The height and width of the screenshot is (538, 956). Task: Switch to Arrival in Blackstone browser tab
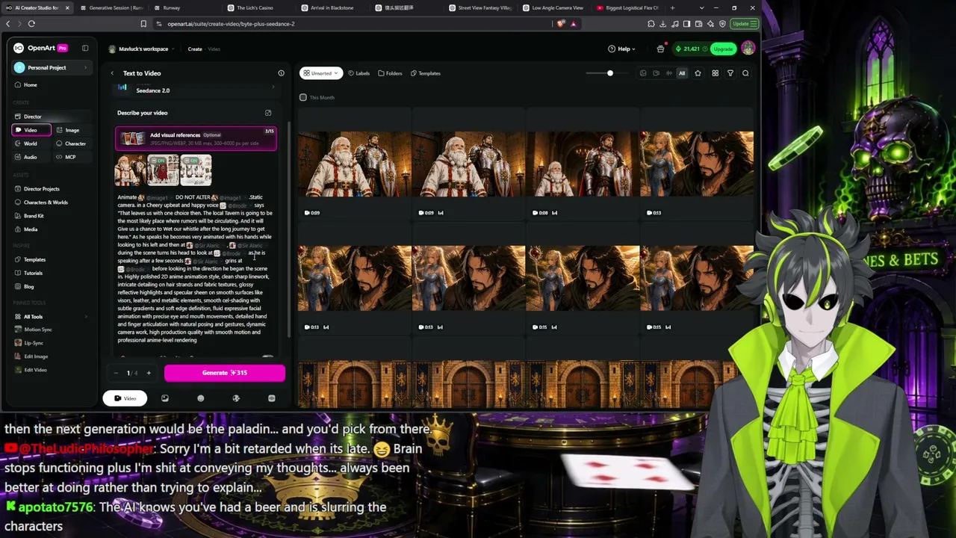334,7
